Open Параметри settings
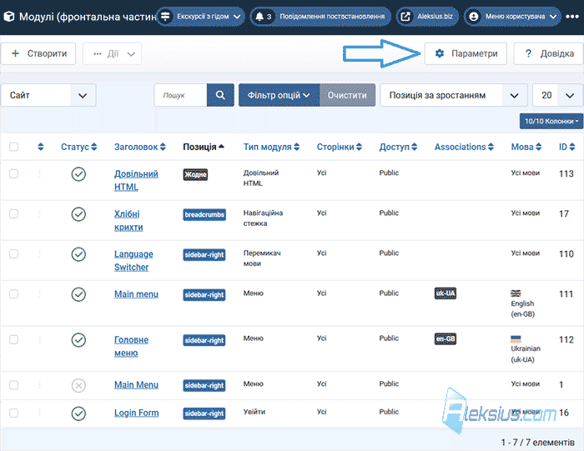Screen dimensions: 584x451 tap(466, 53)
